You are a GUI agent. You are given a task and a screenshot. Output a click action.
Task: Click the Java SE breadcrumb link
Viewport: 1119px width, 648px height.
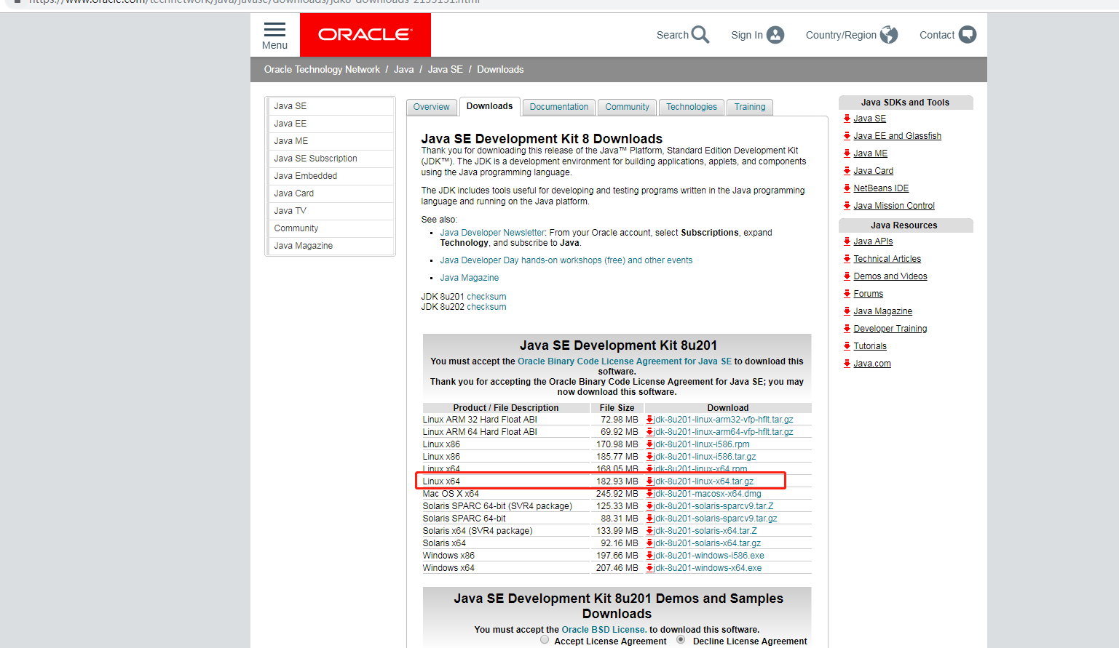click(445, 70)
